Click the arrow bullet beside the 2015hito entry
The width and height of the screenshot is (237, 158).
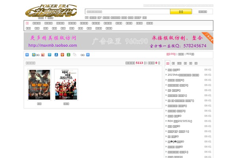coord(166,75)
